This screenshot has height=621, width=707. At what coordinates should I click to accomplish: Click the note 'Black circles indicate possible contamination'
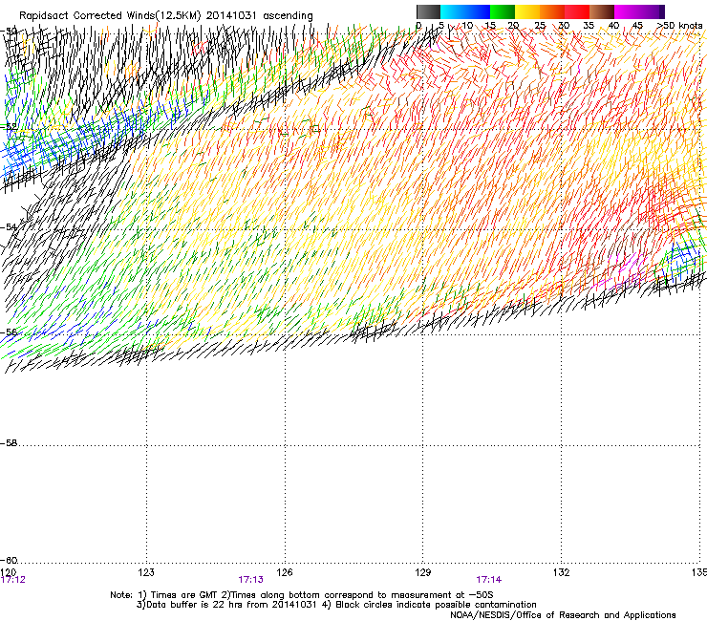click(x=436, y=605)
